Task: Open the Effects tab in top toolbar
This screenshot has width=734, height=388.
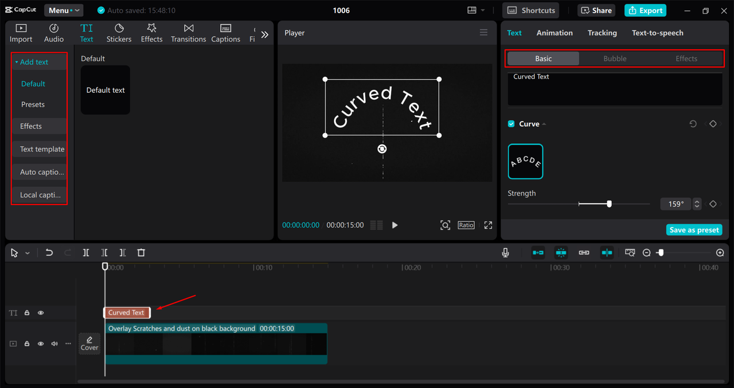Action: 151,33
